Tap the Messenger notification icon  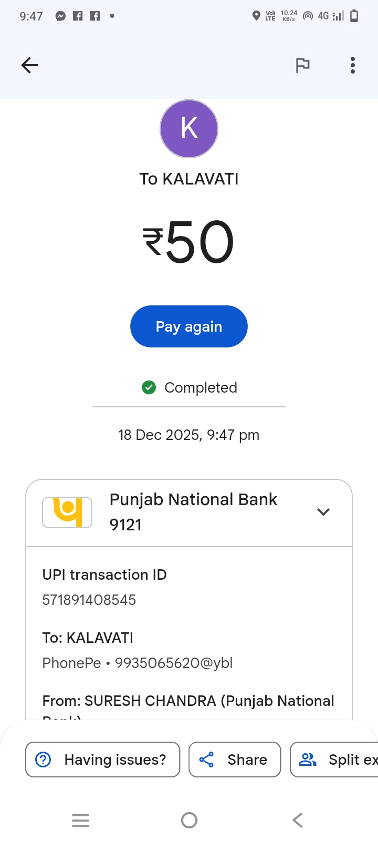pyautogui.click(x=61, y=16)
